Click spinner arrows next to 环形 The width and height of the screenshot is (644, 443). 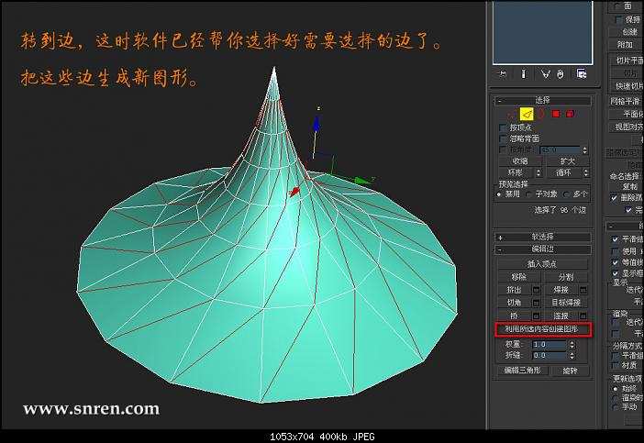539,172
